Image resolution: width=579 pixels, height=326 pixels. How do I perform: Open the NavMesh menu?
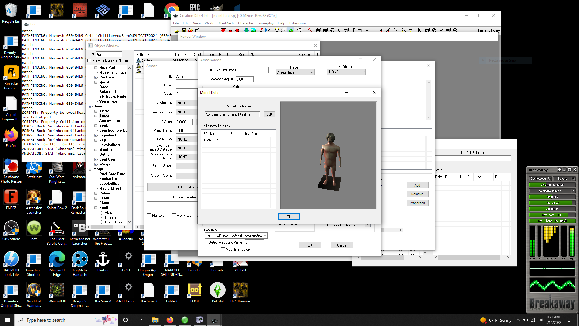pyautogui.click(x=226, y=23)
